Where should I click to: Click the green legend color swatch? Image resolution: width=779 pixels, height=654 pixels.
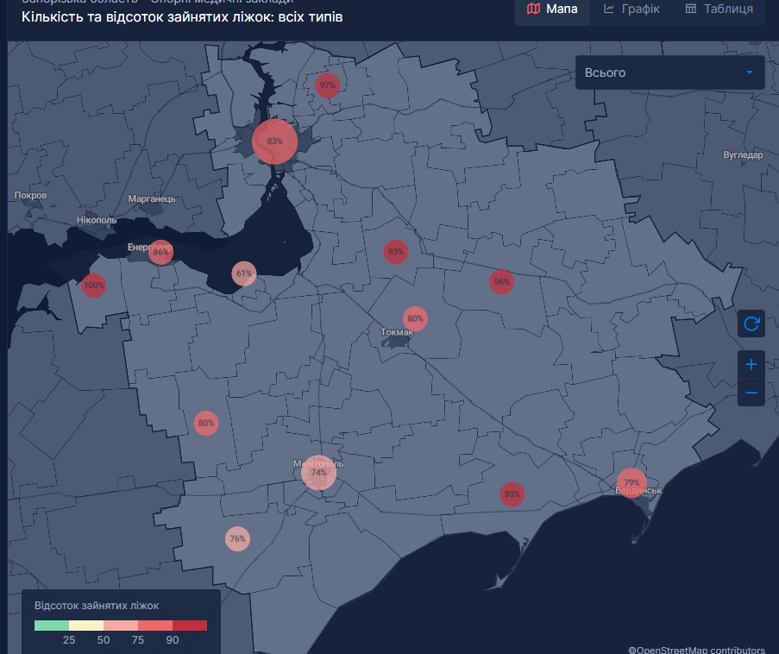[52, 626]
